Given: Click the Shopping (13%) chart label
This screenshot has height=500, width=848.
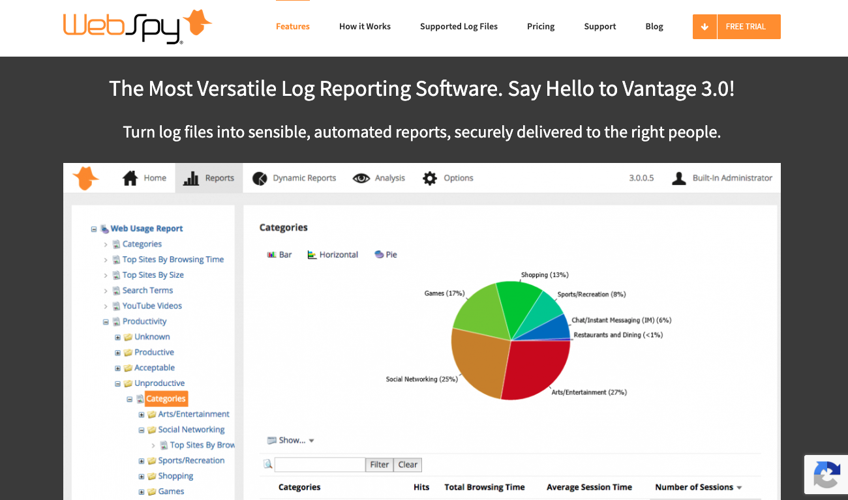Looking at the screenshot, I should tap(545, 275).
